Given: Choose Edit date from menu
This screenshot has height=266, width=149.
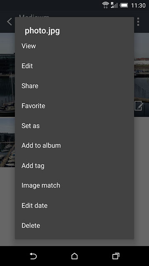Looking at the screenshot, I should 74,205.
